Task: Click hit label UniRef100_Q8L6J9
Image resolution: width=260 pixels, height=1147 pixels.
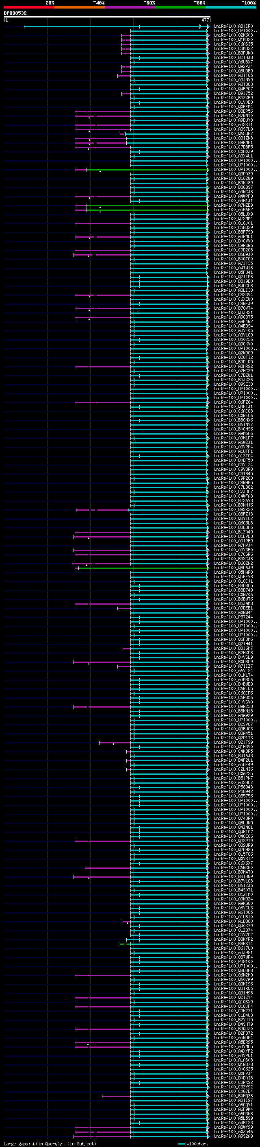Action: coord(233,568)
